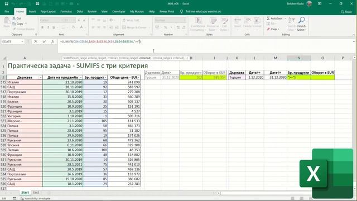The width and height of the screenshot is (357, 201).
Task: Click the Select All corner triangle
Action: (x=4, y=58)
